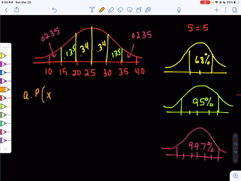The image size is (241, 181).
Task: Select the Shapes tool
Action: [139, 10]
